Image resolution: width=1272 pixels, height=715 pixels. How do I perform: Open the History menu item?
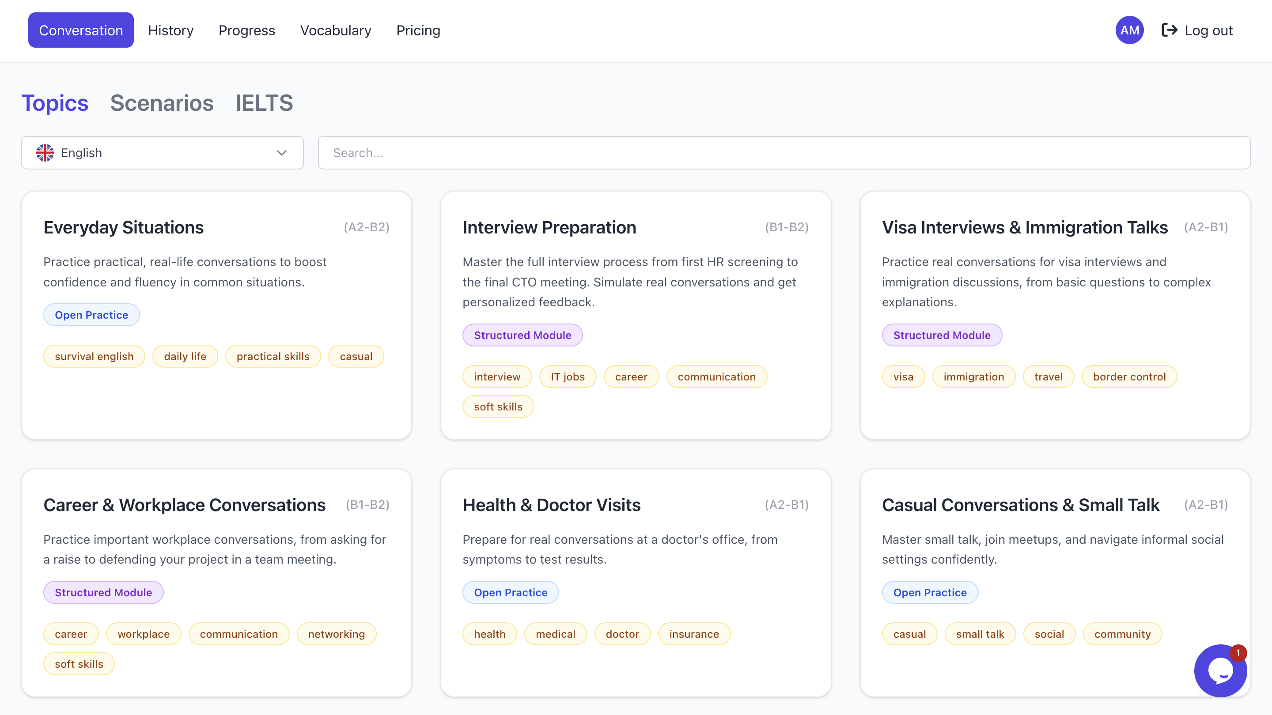170,30
